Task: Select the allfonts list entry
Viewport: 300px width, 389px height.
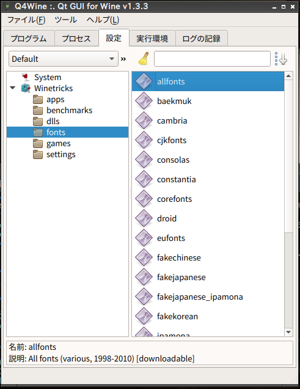Action: [x=208, y=81]
